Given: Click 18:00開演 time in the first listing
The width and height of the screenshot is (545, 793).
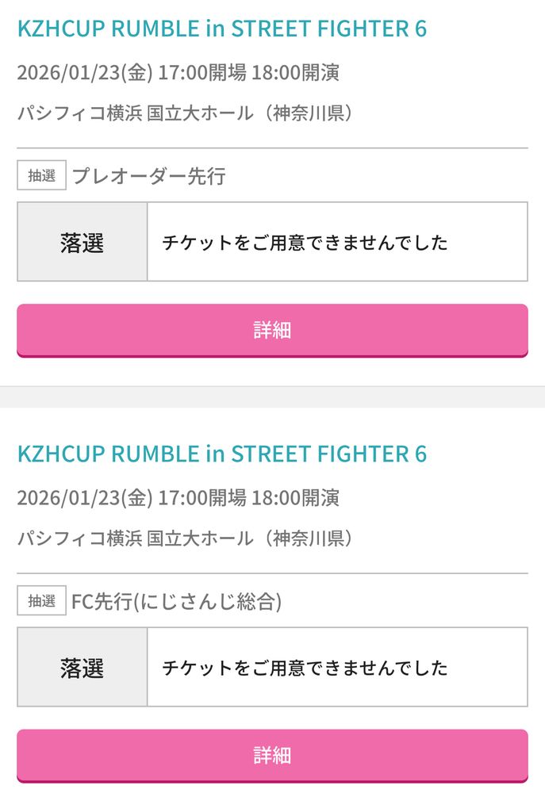Looking at the screenshot, I should pyautogui.click(x=295, y=73).
